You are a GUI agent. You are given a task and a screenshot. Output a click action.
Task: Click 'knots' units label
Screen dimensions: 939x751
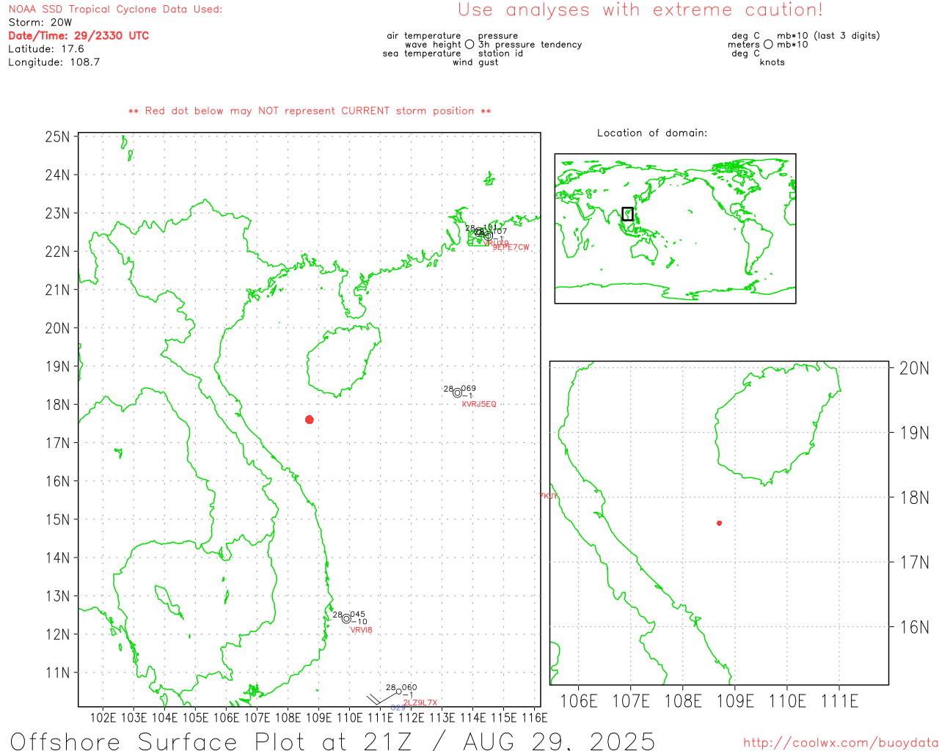(x=772, y=62)
